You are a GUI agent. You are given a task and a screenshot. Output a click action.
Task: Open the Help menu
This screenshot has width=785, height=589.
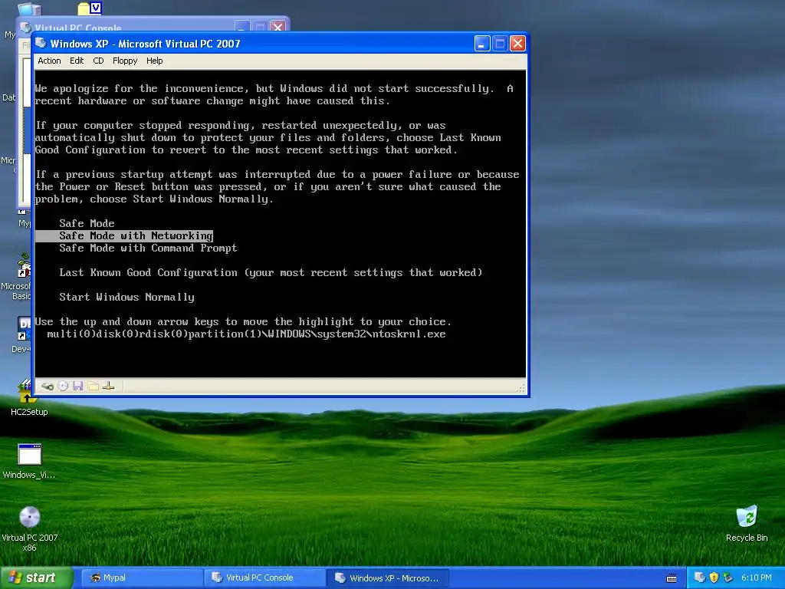[154, 61]
